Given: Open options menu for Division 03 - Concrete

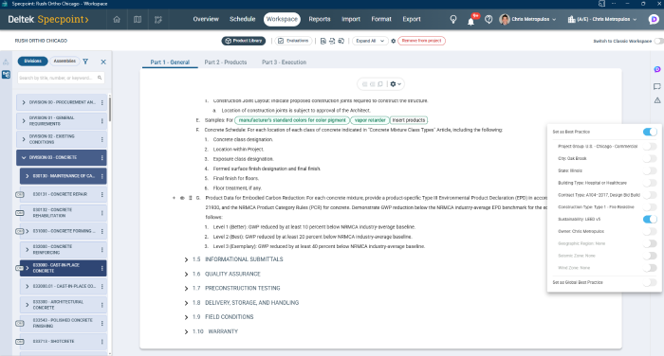Looking at the screenshot, I should (102, 158).
